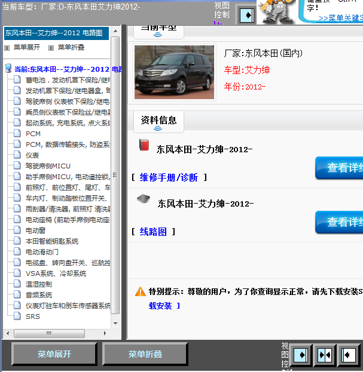Click the list icon before top 菜单展开

(x=7, y=48)
